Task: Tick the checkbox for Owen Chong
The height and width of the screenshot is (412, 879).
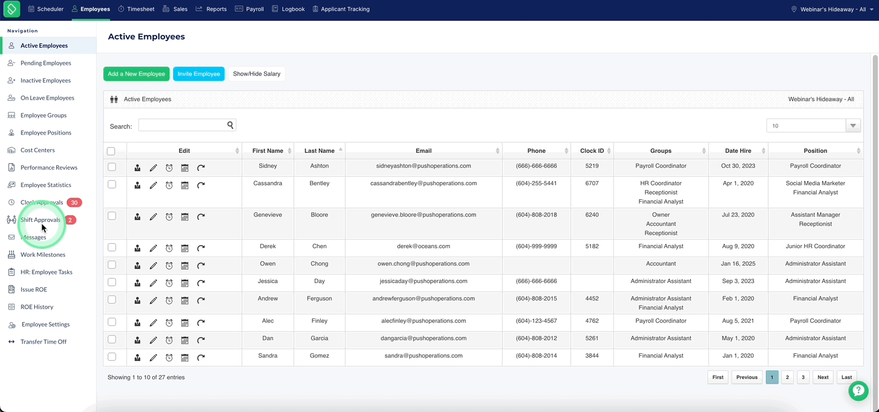Action: tap(112, 265)
